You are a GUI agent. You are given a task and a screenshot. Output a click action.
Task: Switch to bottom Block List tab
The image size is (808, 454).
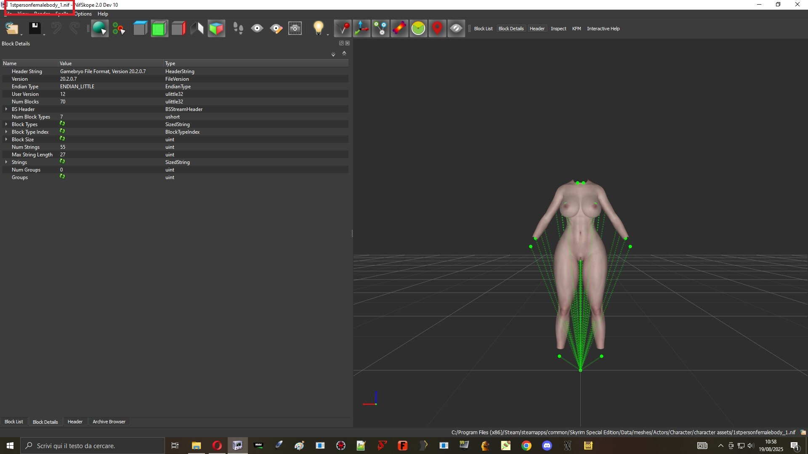(x=14, y=422)
